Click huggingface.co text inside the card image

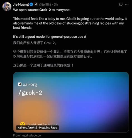tap(42, 124)
